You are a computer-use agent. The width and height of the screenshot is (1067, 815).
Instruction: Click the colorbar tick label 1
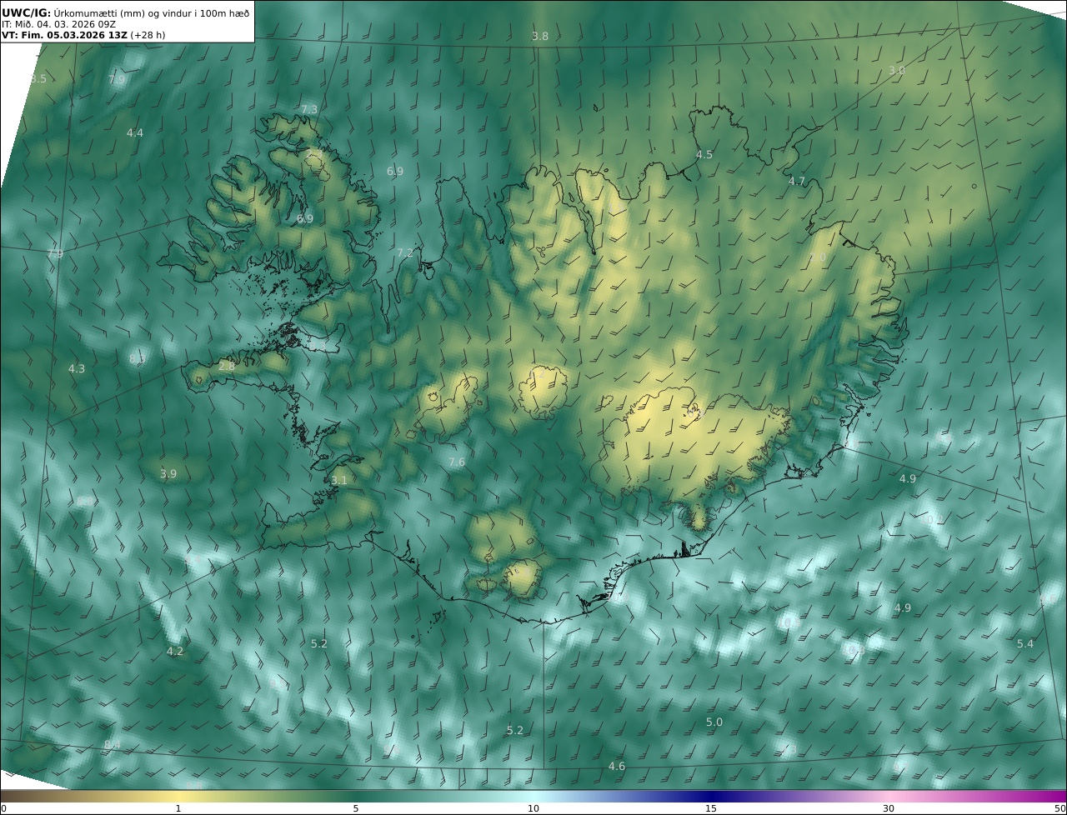tap(178, 808)
